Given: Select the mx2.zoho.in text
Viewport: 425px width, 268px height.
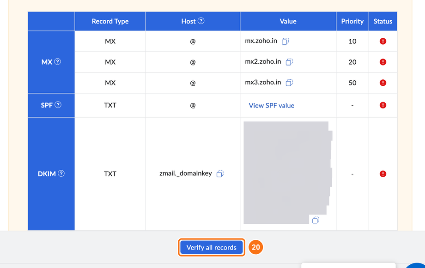Looking at the screenshot, I should (263, 61).
